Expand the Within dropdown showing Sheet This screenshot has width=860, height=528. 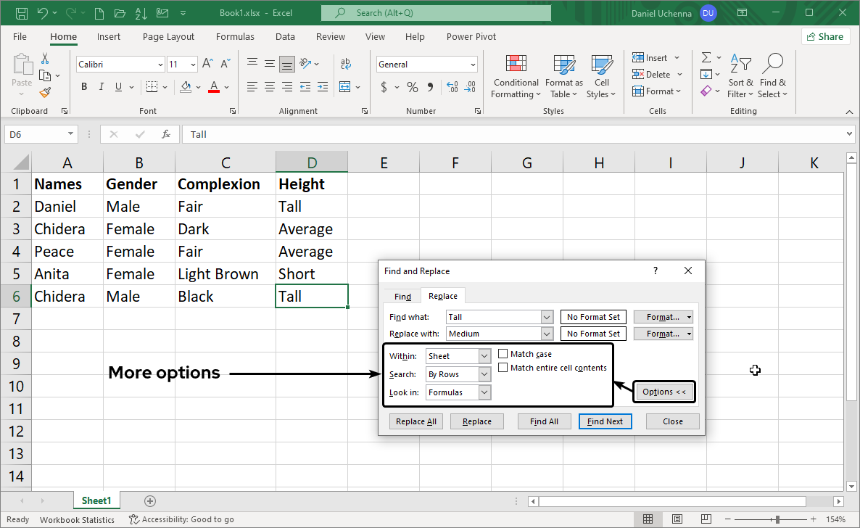[484, 356]
